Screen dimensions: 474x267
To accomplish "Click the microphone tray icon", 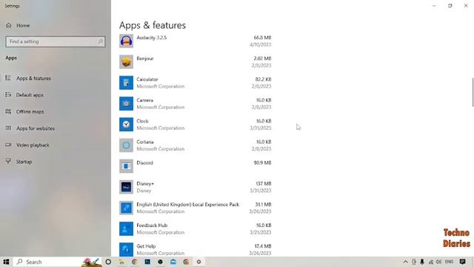I will pos(422,262).
